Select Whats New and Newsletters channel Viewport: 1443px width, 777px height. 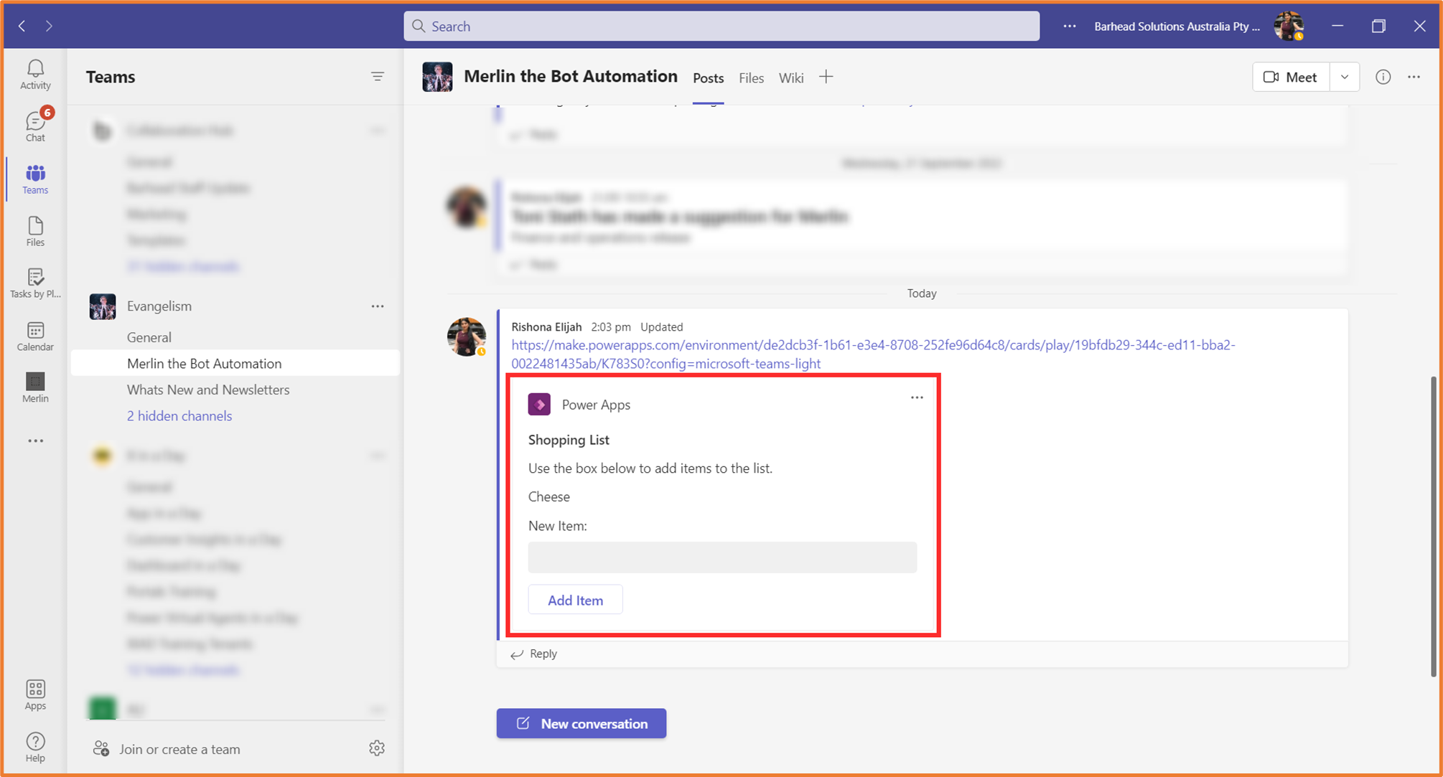[x=208, y=390]
